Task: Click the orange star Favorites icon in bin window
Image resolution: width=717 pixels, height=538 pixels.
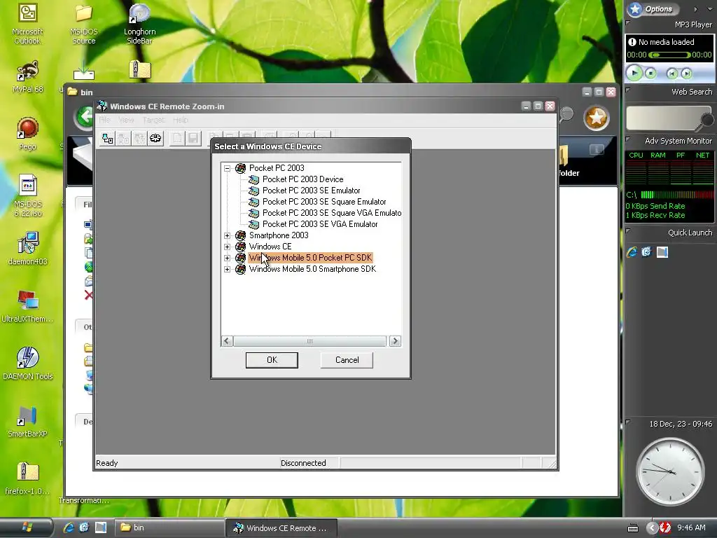Action: (x=597, y=118)
